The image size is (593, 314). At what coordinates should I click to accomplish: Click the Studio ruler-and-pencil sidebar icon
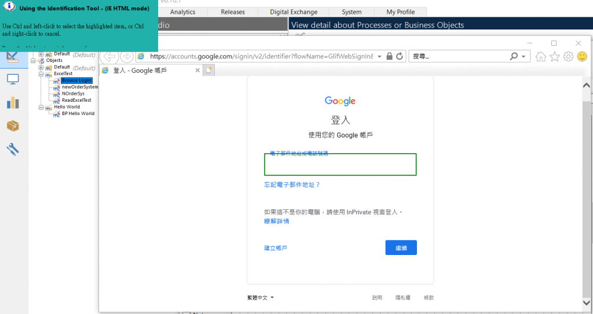coord(13,57)
